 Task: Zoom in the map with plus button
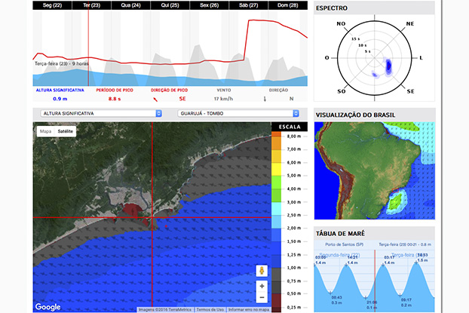pyautogui.click(x=262, y=286)
